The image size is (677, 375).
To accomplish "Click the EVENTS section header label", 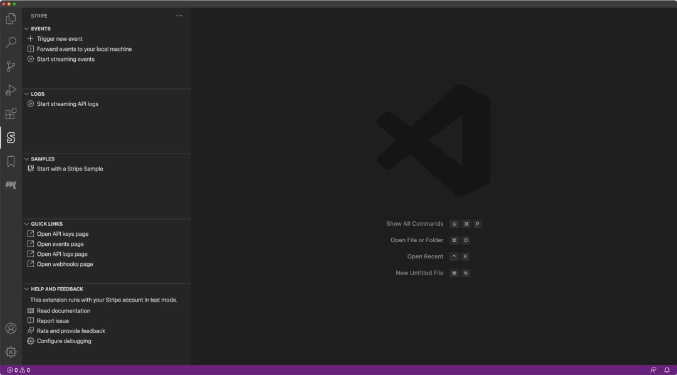I will pyautogui.click(x=41, y=29).
